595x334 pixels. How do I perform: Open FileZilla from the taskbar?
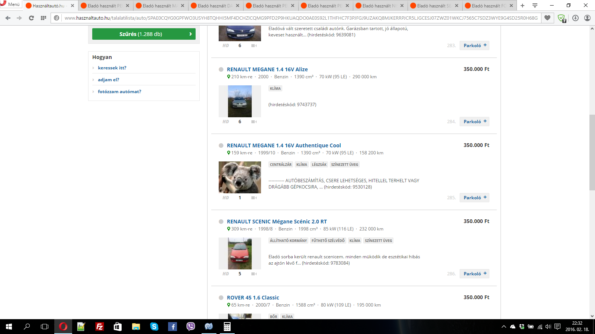pos(99,327)
